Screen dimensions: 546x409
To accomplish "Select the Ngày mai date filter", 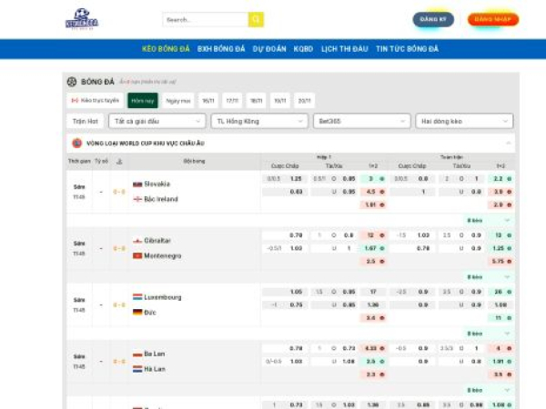I will click(x=178, y=101).
